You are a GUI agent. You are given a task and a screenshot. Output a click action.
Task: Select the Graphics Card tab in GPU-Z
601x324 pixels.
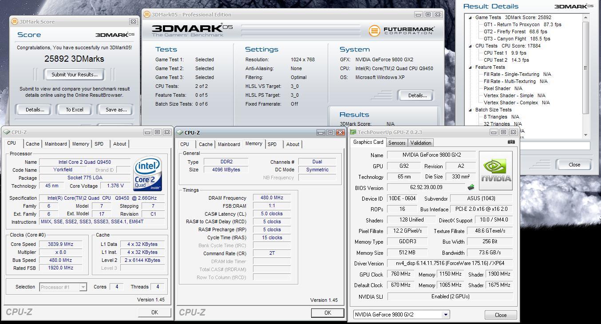coord(368,142)
